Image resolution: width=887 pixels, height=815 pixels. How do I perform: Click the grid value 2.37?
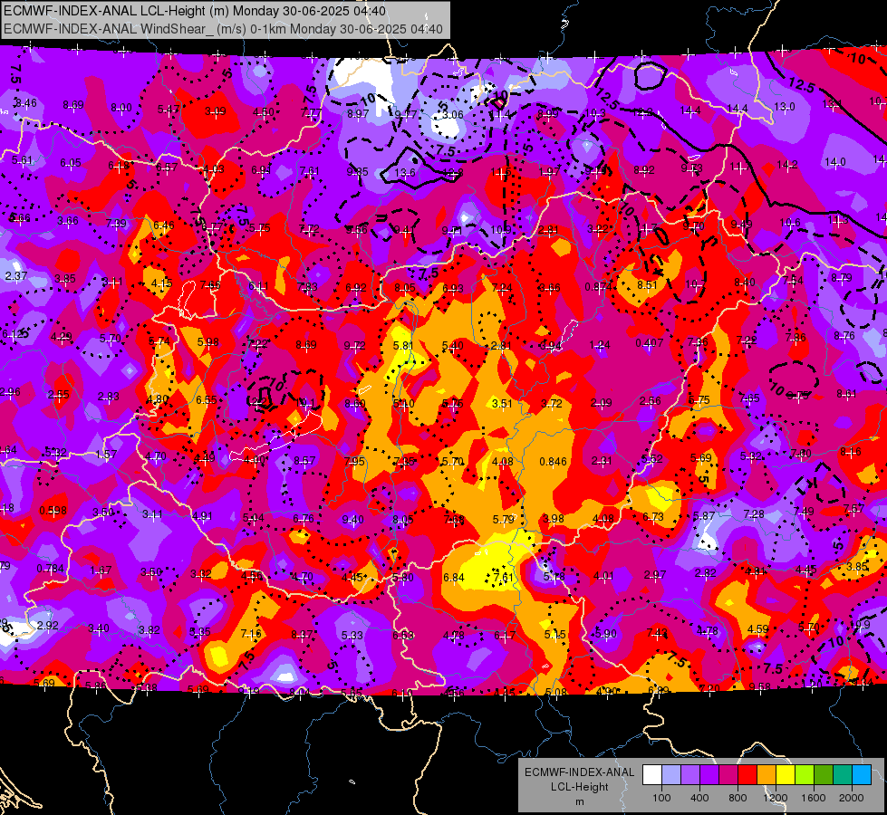coord(15,276)
